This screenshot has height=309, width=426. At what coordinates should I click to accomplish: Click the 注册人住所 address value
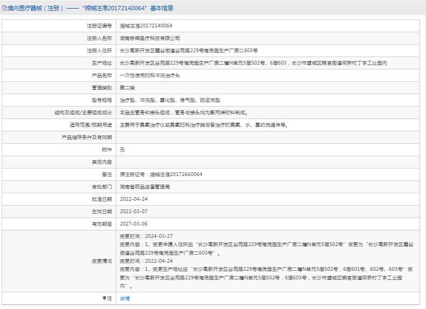[x=189, y=51]
